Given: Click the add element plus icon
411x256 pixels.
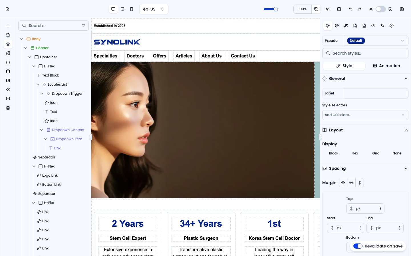Looking at the screenshot, I should (x=8, y=26).
